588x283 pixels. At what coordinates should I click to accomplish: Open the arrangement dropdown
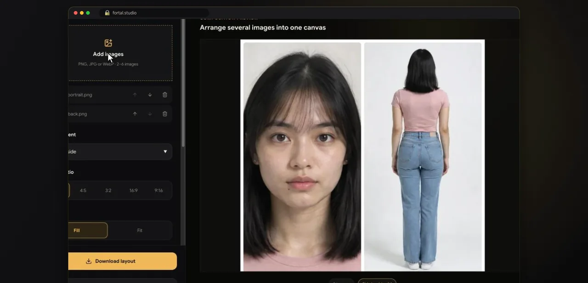pyautogui.click(x=120, y=152)
